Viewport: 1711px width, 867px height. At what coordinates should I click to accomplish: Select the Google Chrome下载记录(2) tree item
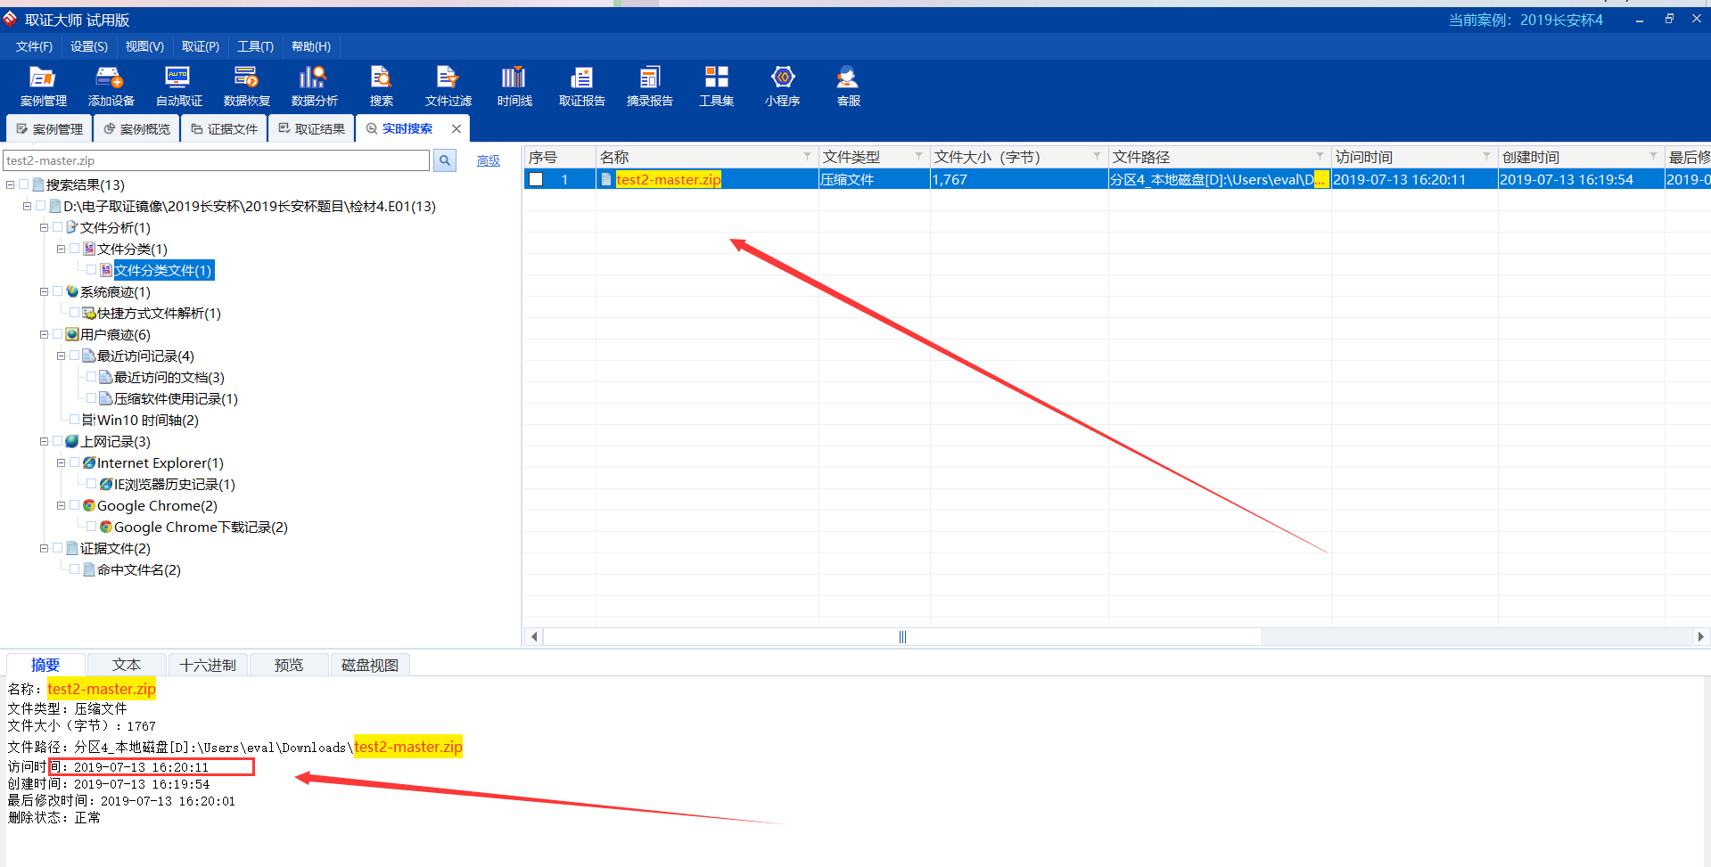(201, 527)
